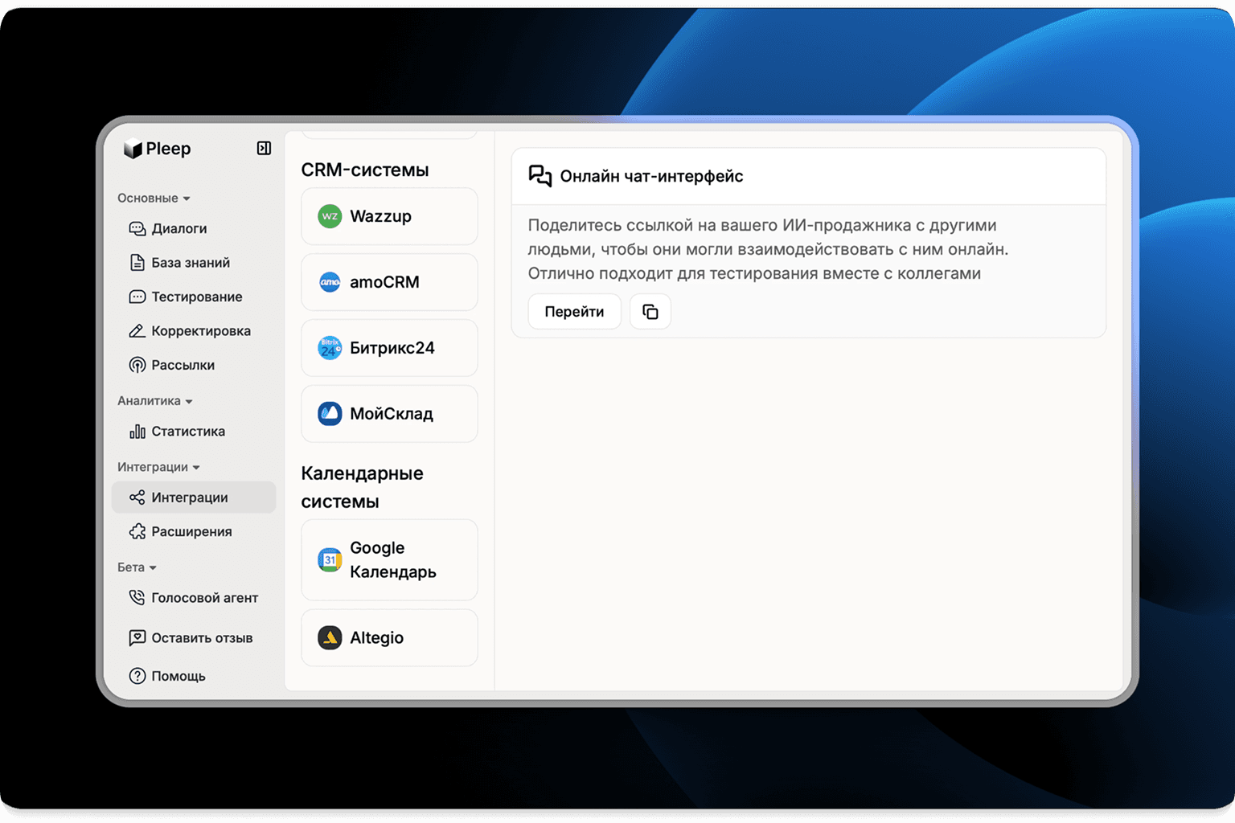Collapse the Аналитика section
The image size is (1235, 823).
[154, 401]
